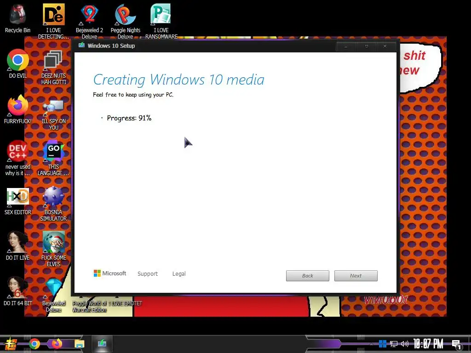The height and width of the screenshot is (353, 471).
Task: Open the Support link in setup
Action: click(x=148, y=274)
